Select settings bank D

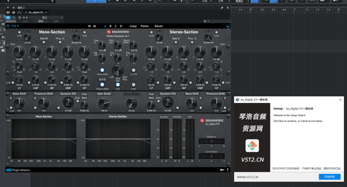121,26
